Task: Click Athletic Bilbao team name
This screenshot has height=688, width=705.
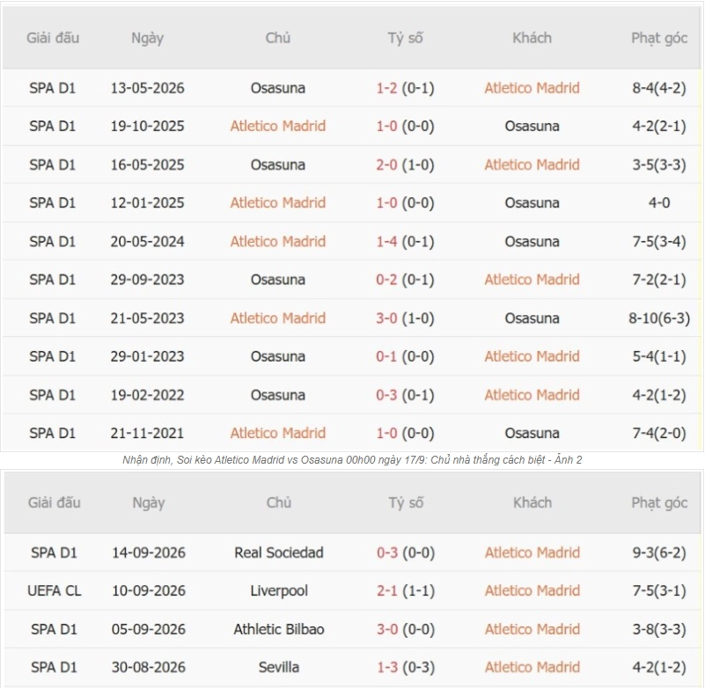Action: coord(279,629)
